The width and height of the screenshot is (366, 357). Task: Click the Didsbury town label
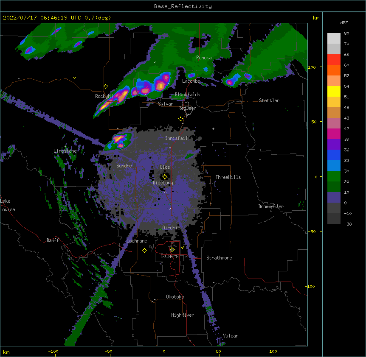pyautogui.click(x=163, y=183)
